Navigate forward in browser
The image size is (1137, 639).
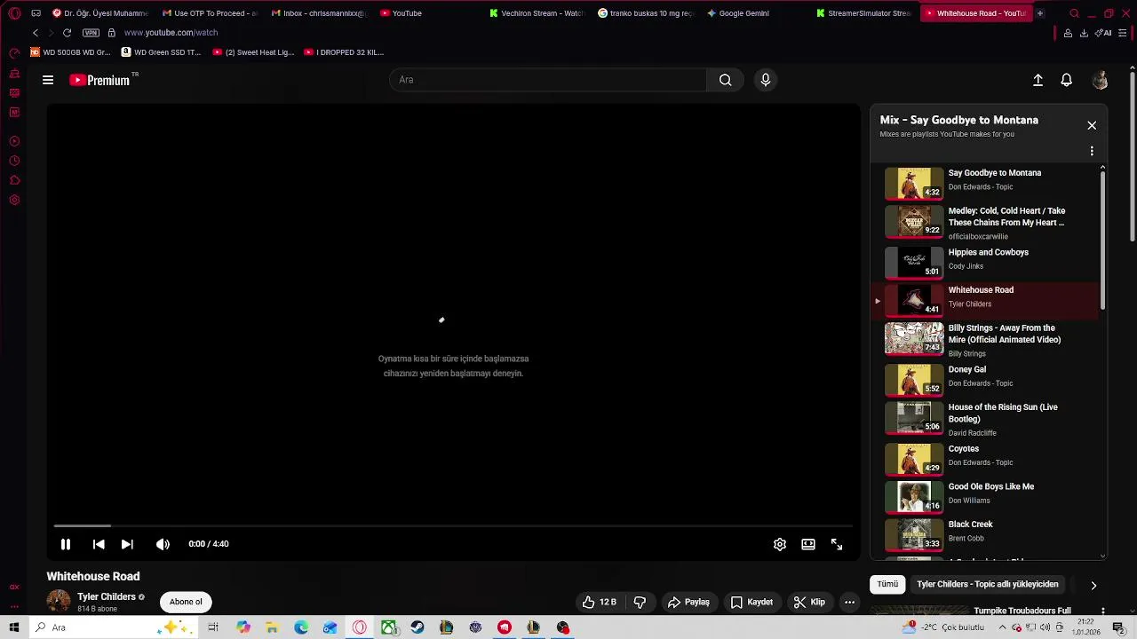tap(51, 33)
